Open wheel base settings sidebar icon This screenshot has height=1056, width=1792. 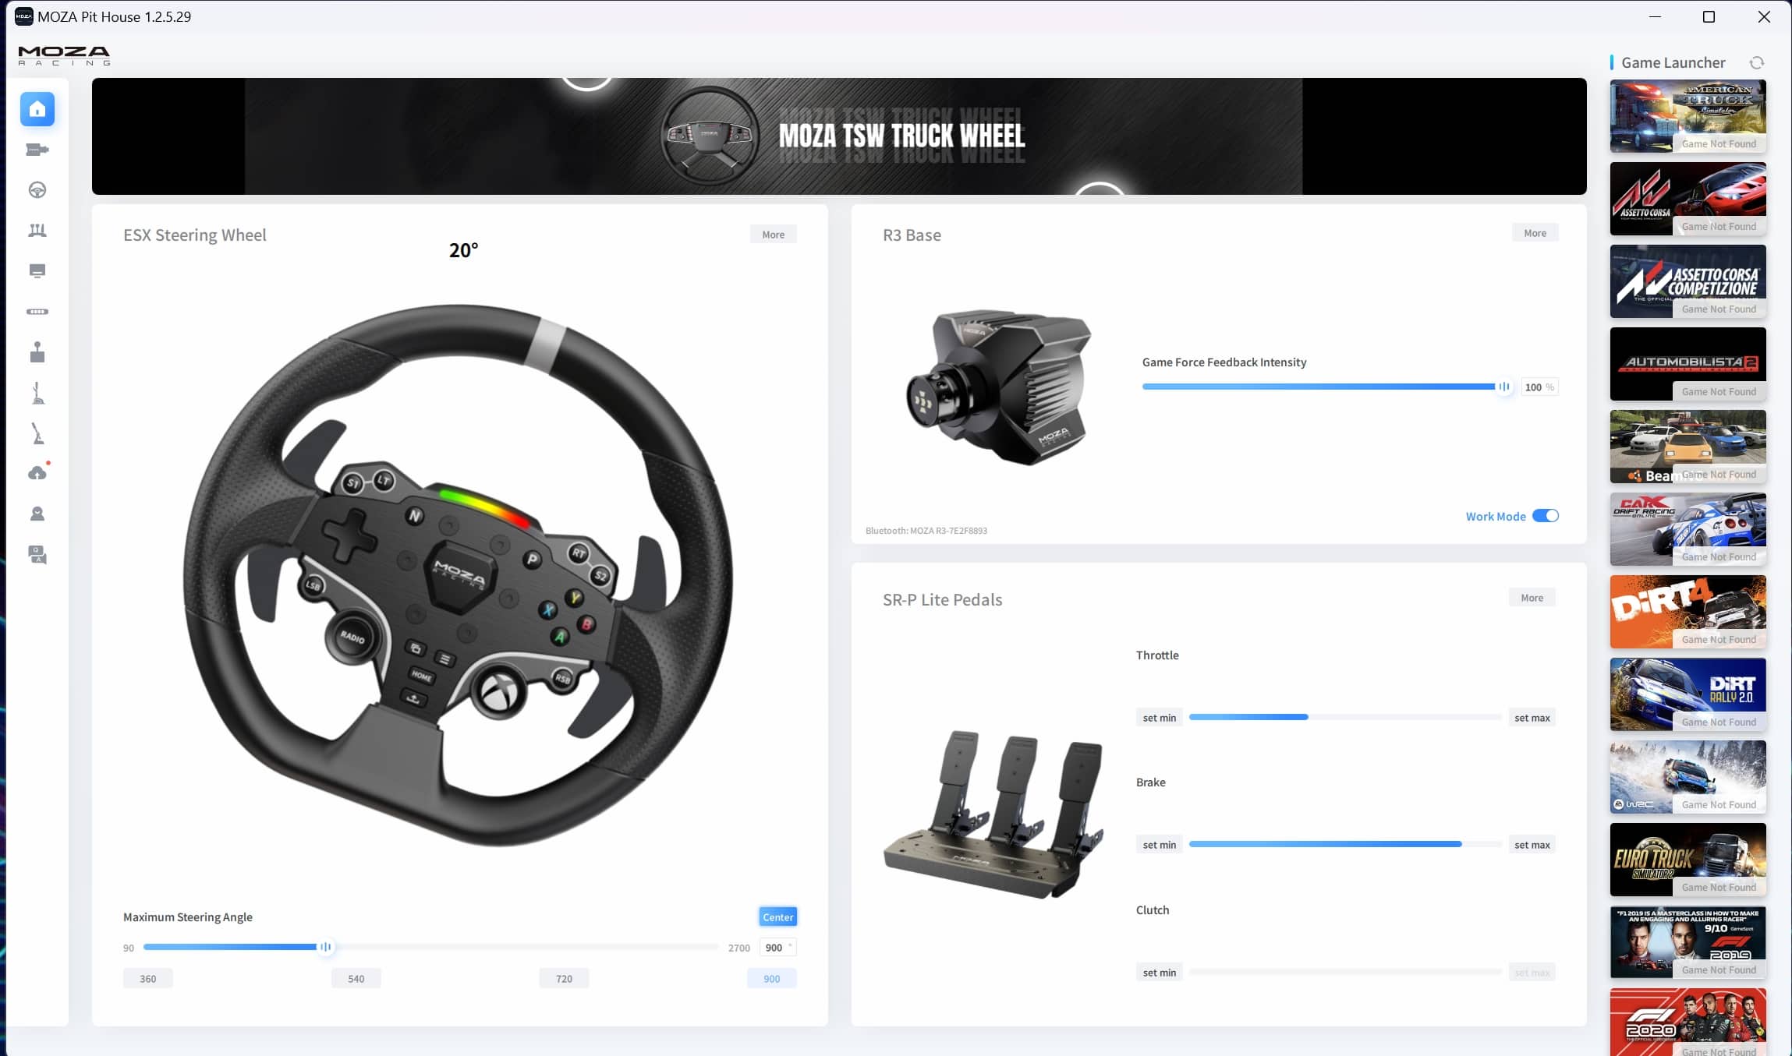click(x=37, y=150)
